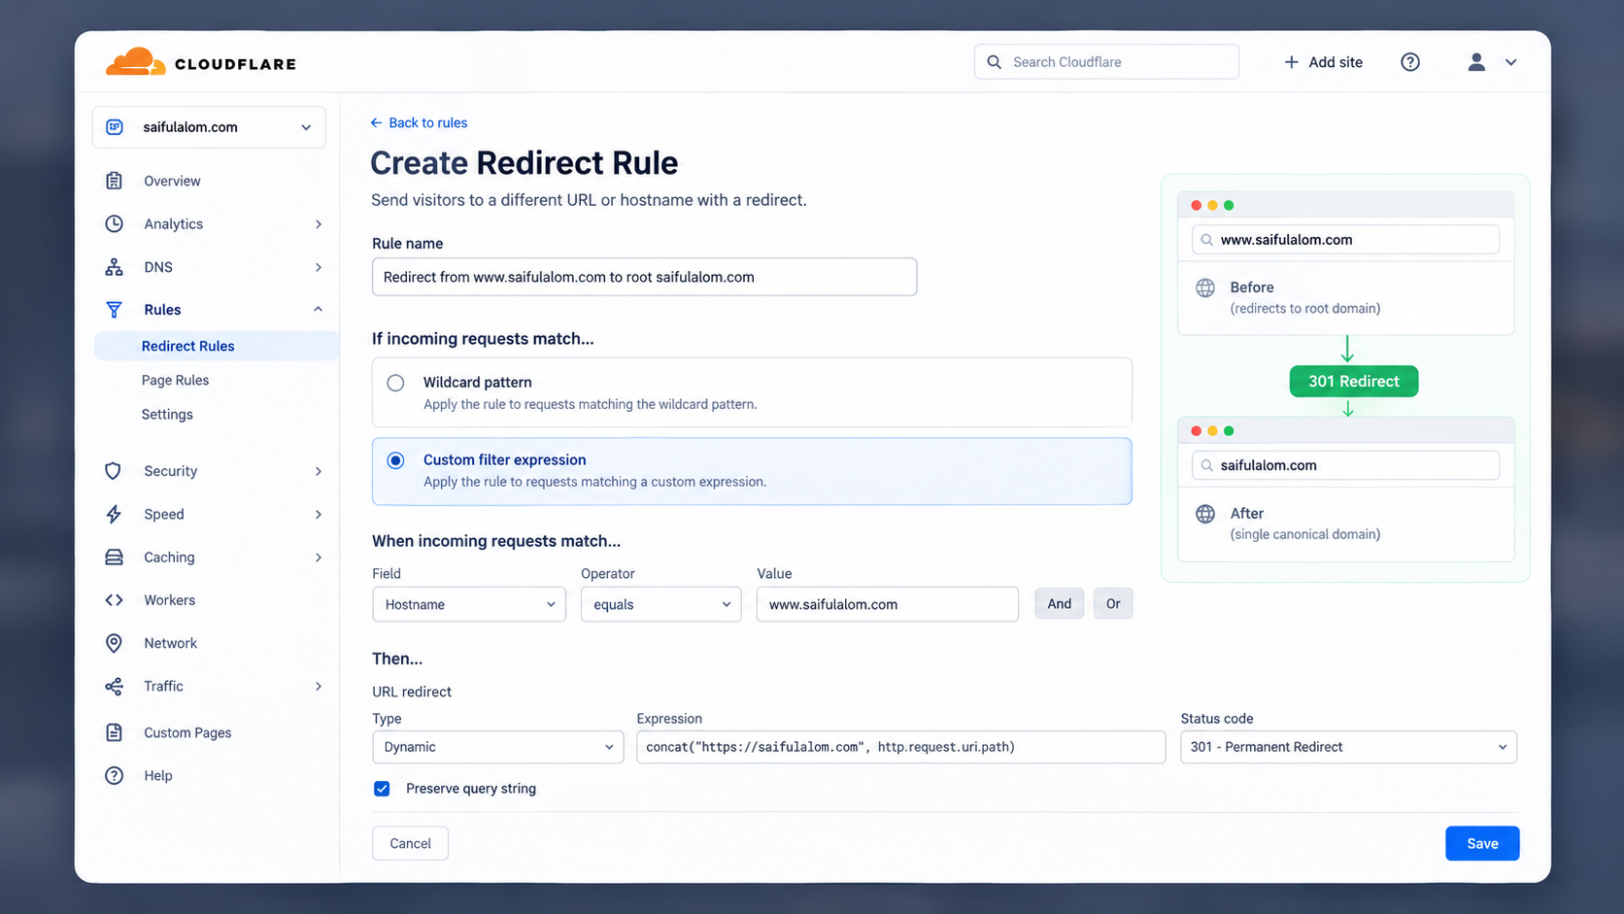Open the Status code dropdown
Viewport: 1624px width, 914px height.
click(x=1348, y=747)
